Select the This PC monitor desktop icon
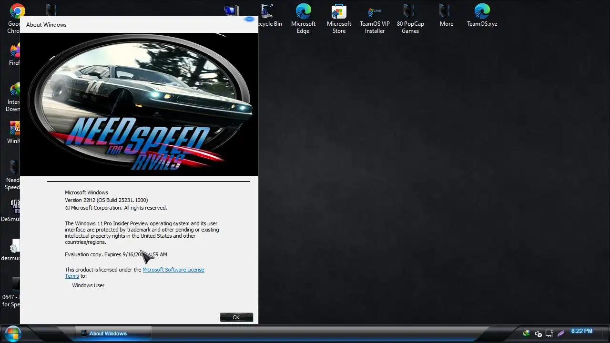This screenshot has width=610, height=343. point(232,10)
